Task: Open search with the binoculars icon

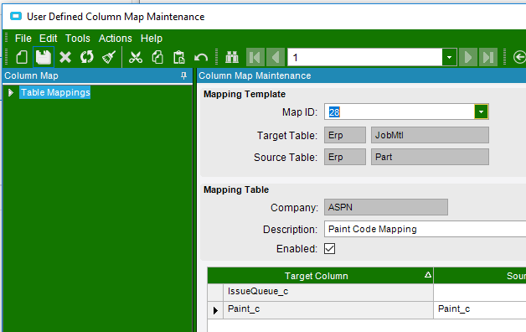Action: (x=232, y=57)
